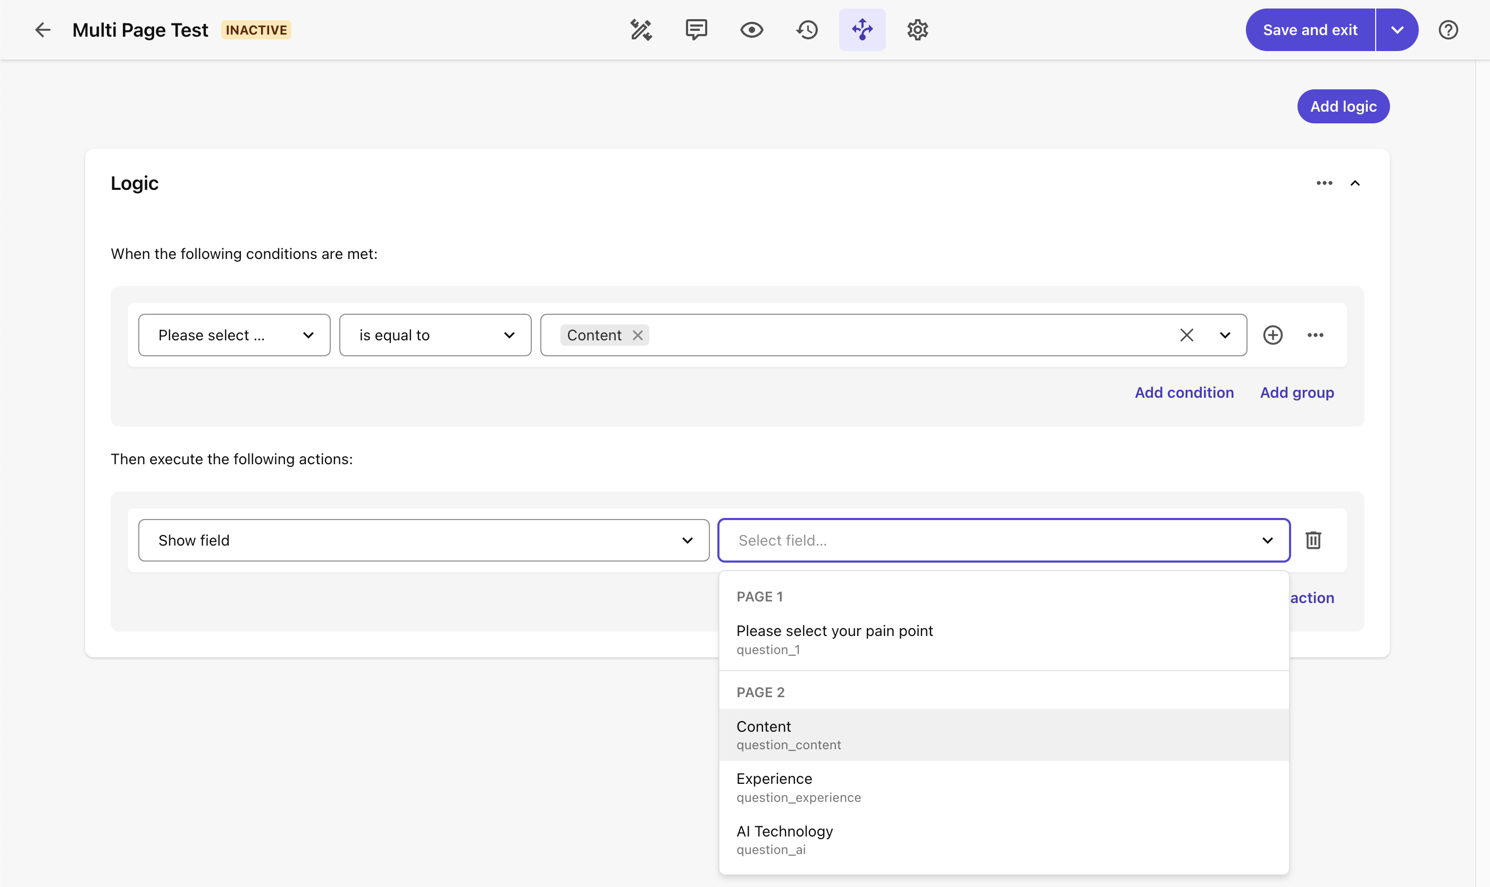
Task: Click the more options ellipsis on Logic panel
Action: pyautogui.click(x=1324, y=182)
